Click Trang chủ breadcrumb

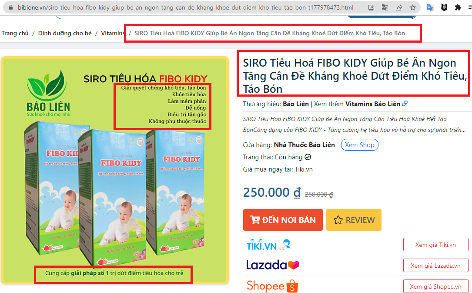15,33
